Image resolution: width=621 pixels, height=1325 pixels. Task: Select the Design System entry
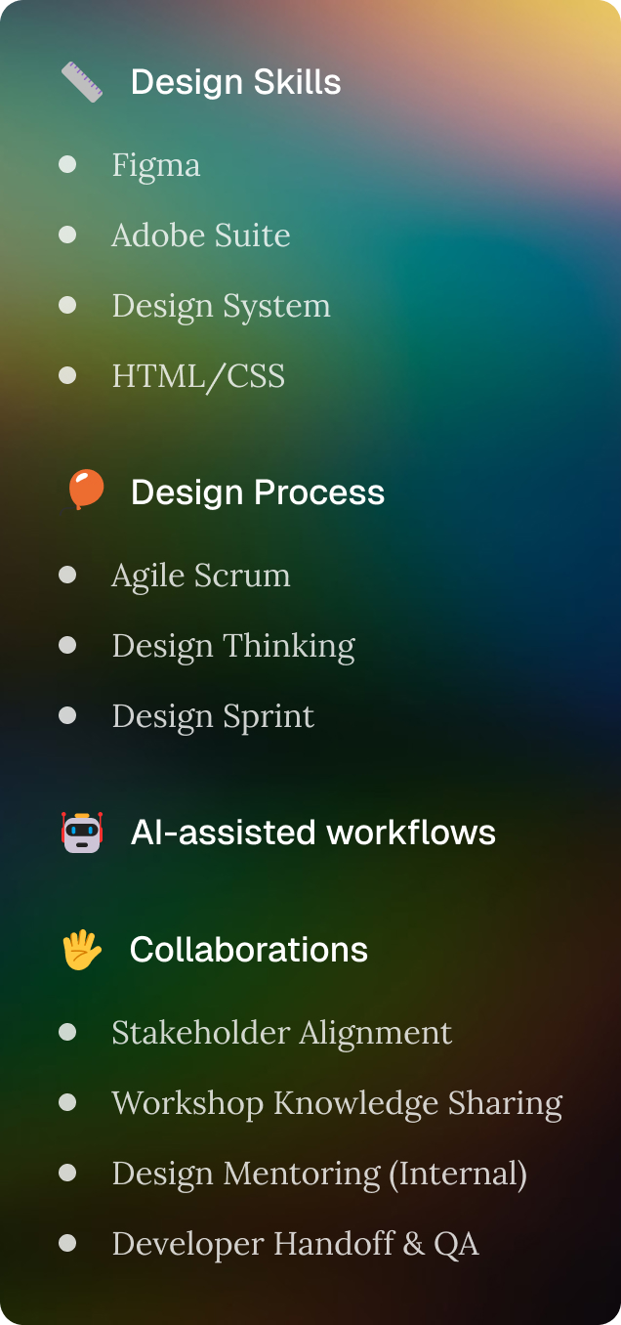(x=221, y=306)
